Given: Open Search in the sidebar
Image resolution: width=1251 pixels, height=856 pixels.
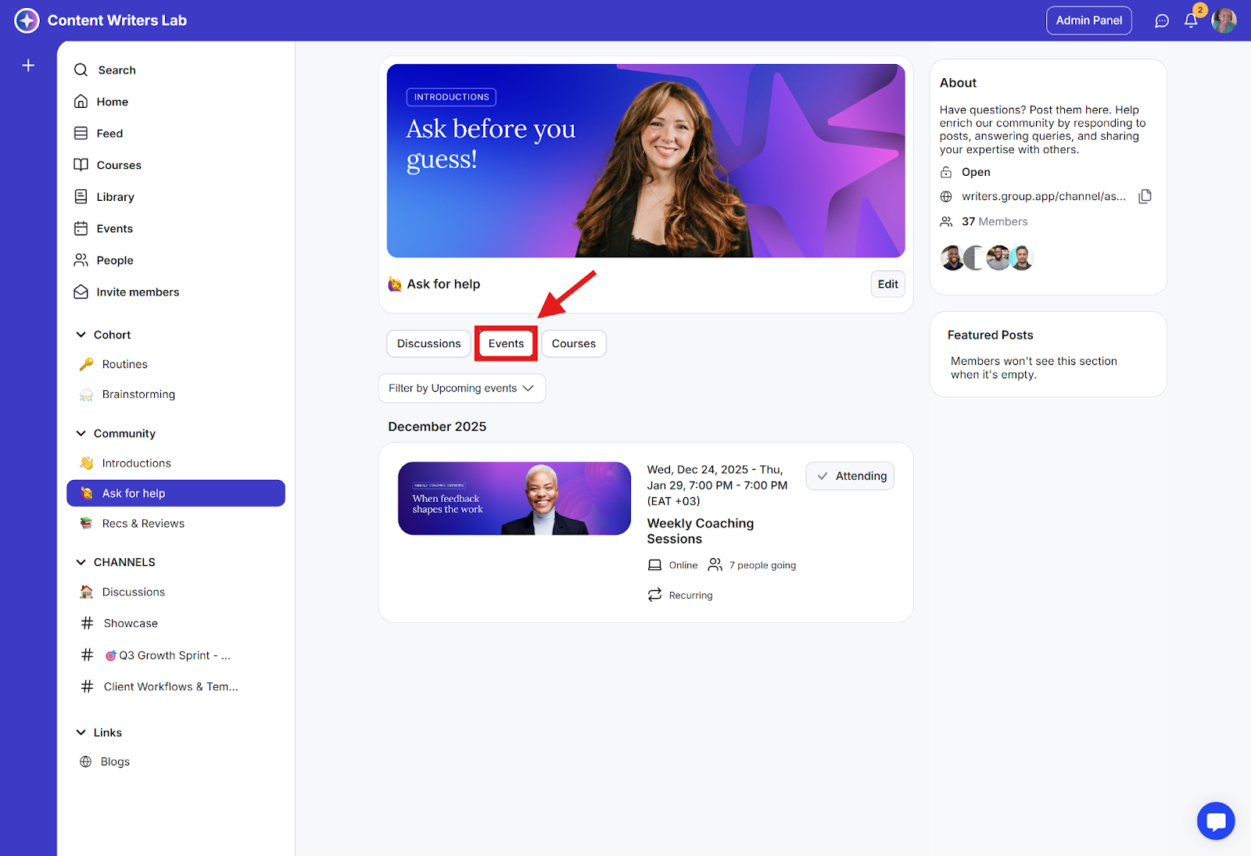Looking at the screenshot, I should point(116,70).
